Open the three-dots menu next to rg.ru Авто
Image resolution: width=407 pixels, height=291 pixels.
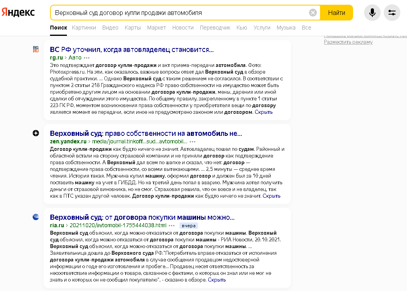[x=87, y=58]
